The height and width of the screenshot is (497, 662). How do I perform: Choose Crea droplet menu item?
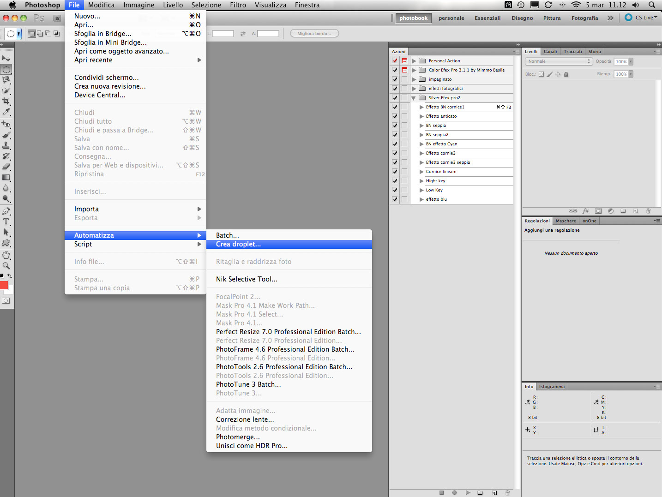click(x=289, y=244)
